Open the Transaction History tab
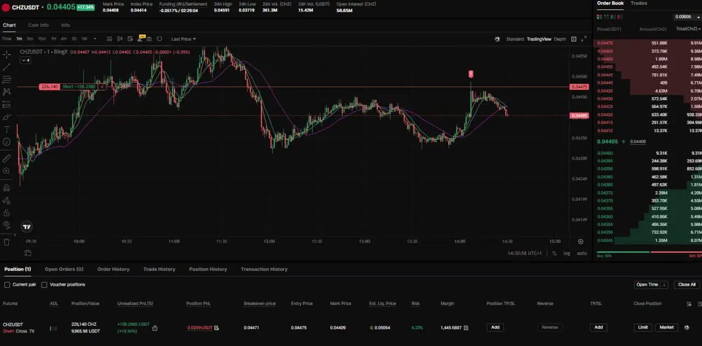 click(x=264, y=269)
